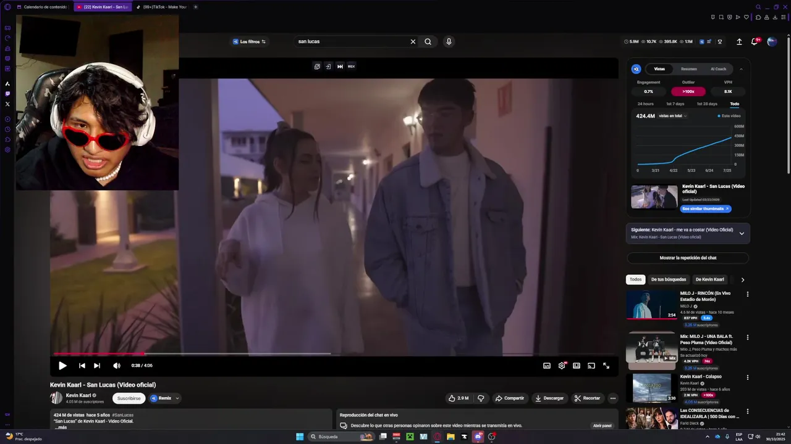This screenshot has width=791, height=444.
Task: Open Kevin Kaarl - Colapso thumbnail
Action: (x=652, y=388)
